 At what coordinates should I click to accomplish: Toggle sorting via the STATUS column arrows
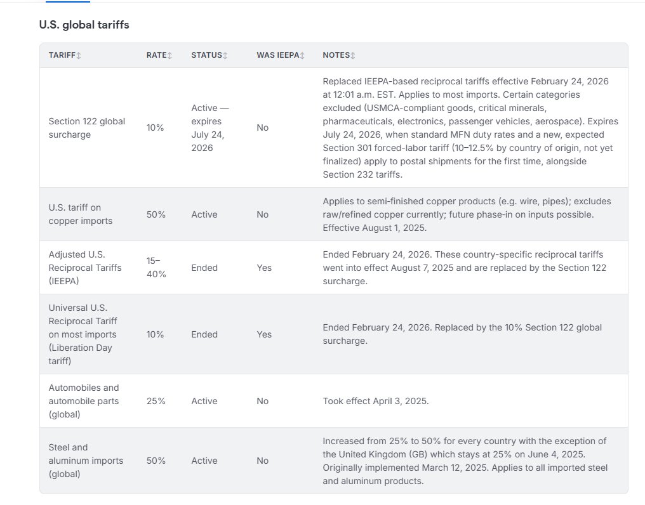[225, 56]
